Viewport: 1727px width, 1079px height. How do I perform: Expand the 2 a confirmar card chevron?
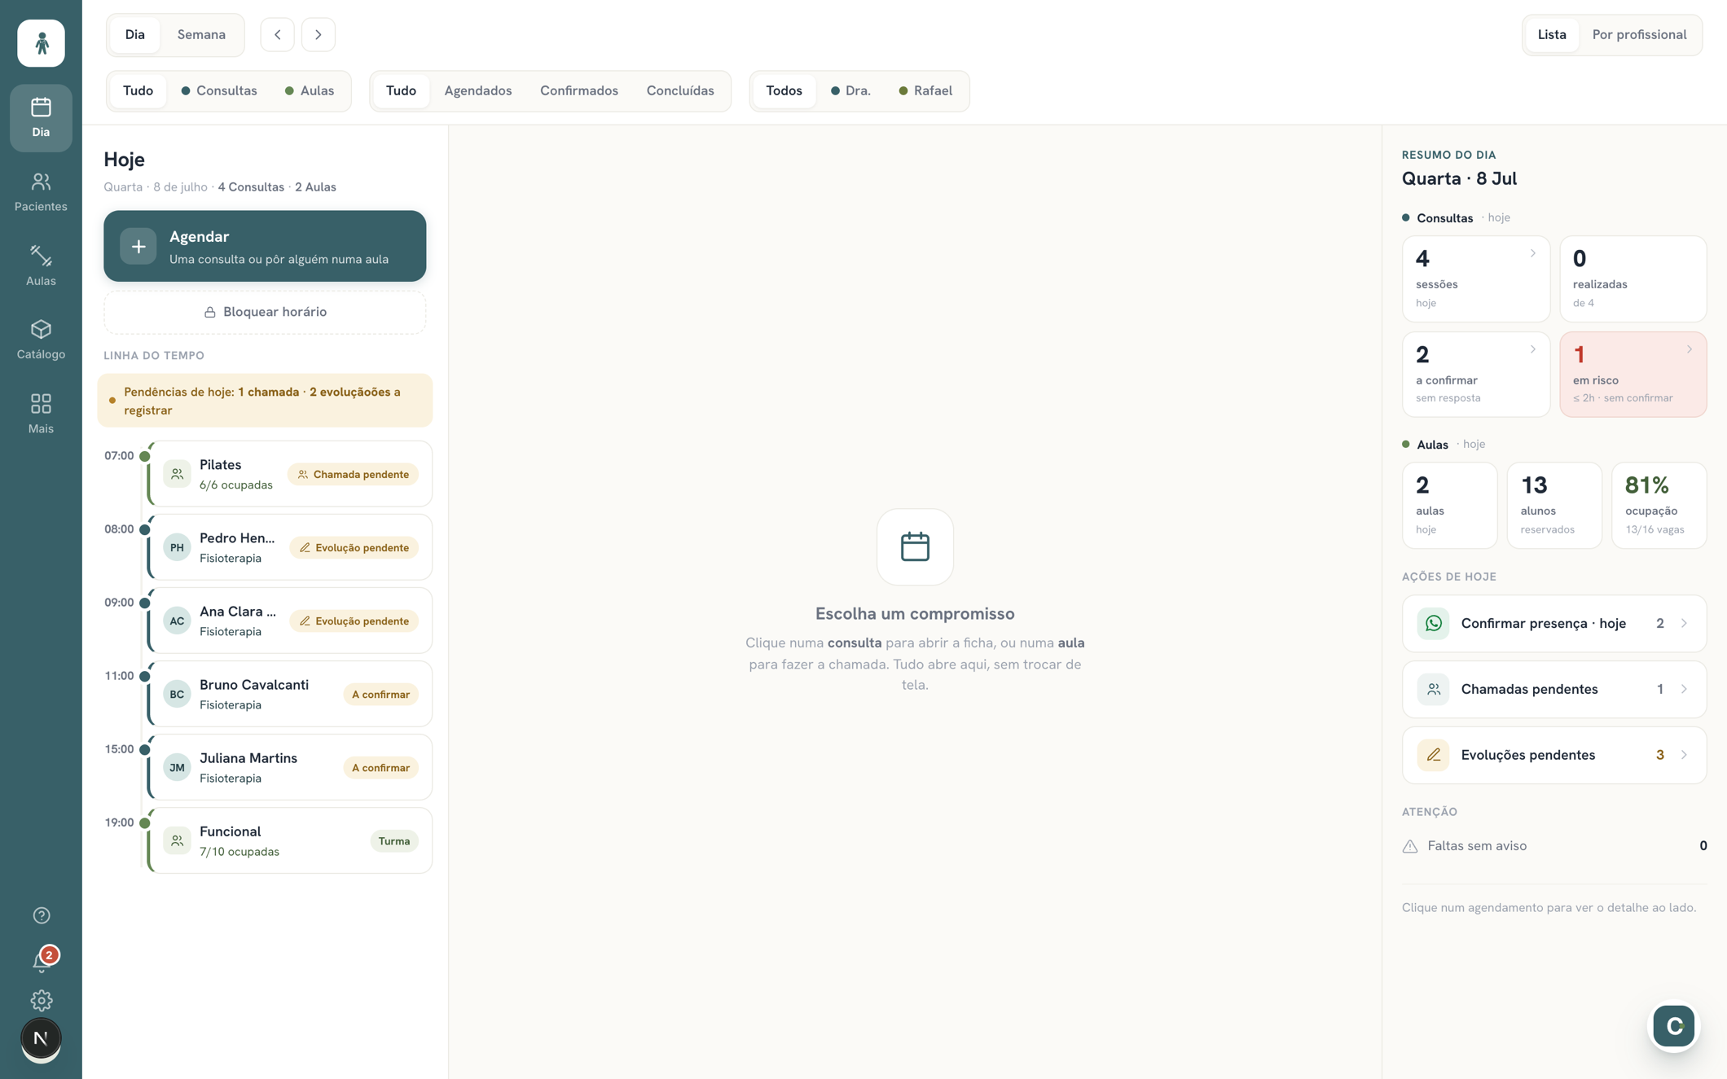click(1532, 349)
